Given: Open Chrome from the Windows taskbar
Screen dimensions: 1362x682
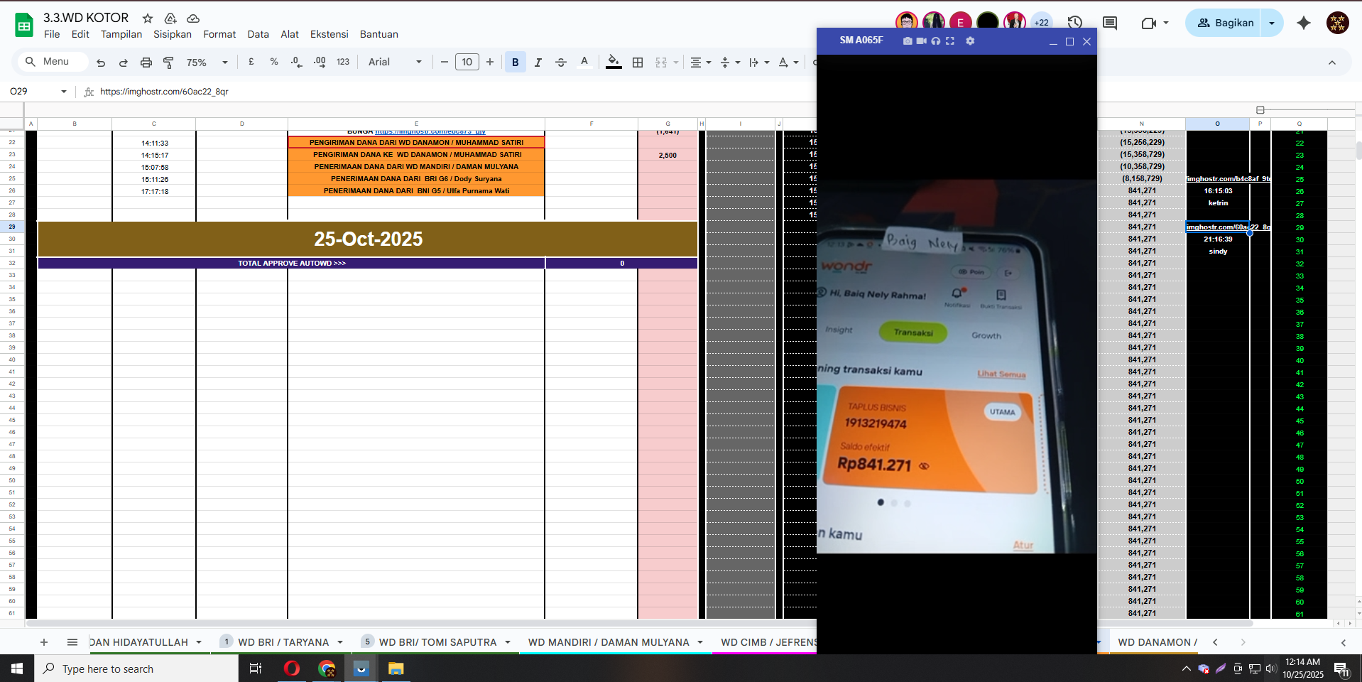Looking at the screenshot, I should tap(327, 669).
